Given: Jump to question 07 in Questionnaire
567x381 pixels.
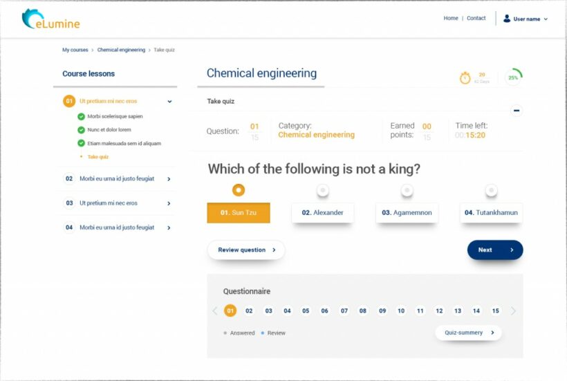Looking at the screenshot, I should tap(344, 311).
